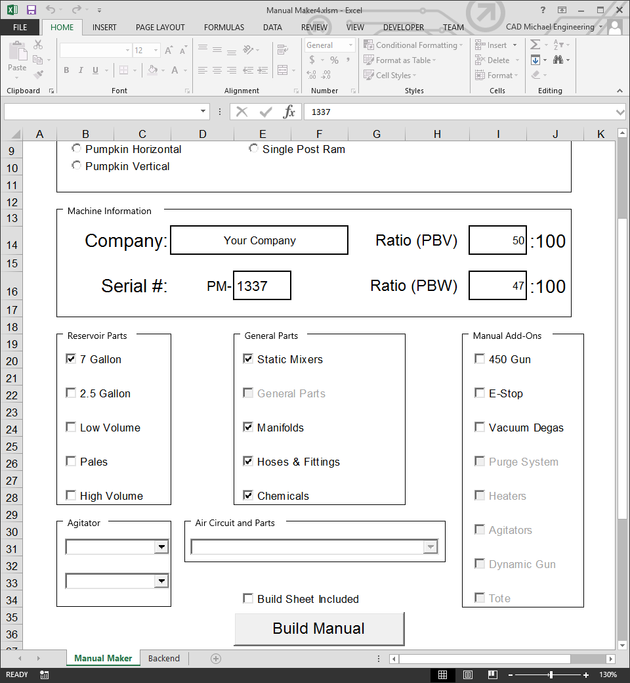The width and height of the screenshot is (630, 683).
Task: Click the Insert Function fx icon
Action: click(289, 112)
